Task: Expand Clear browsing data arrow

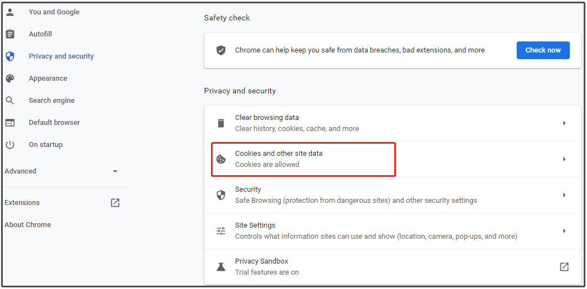Action: [x=564, y=123]
